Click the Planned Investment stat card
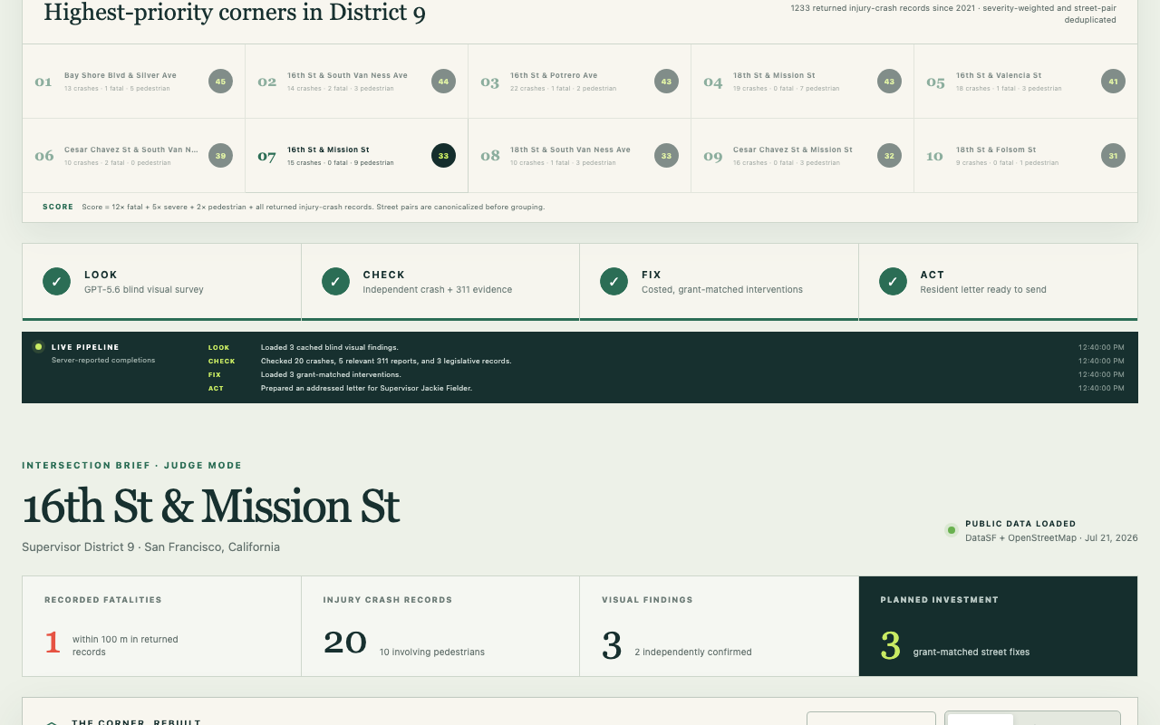1160x725 pixels. tap(998, 626)
